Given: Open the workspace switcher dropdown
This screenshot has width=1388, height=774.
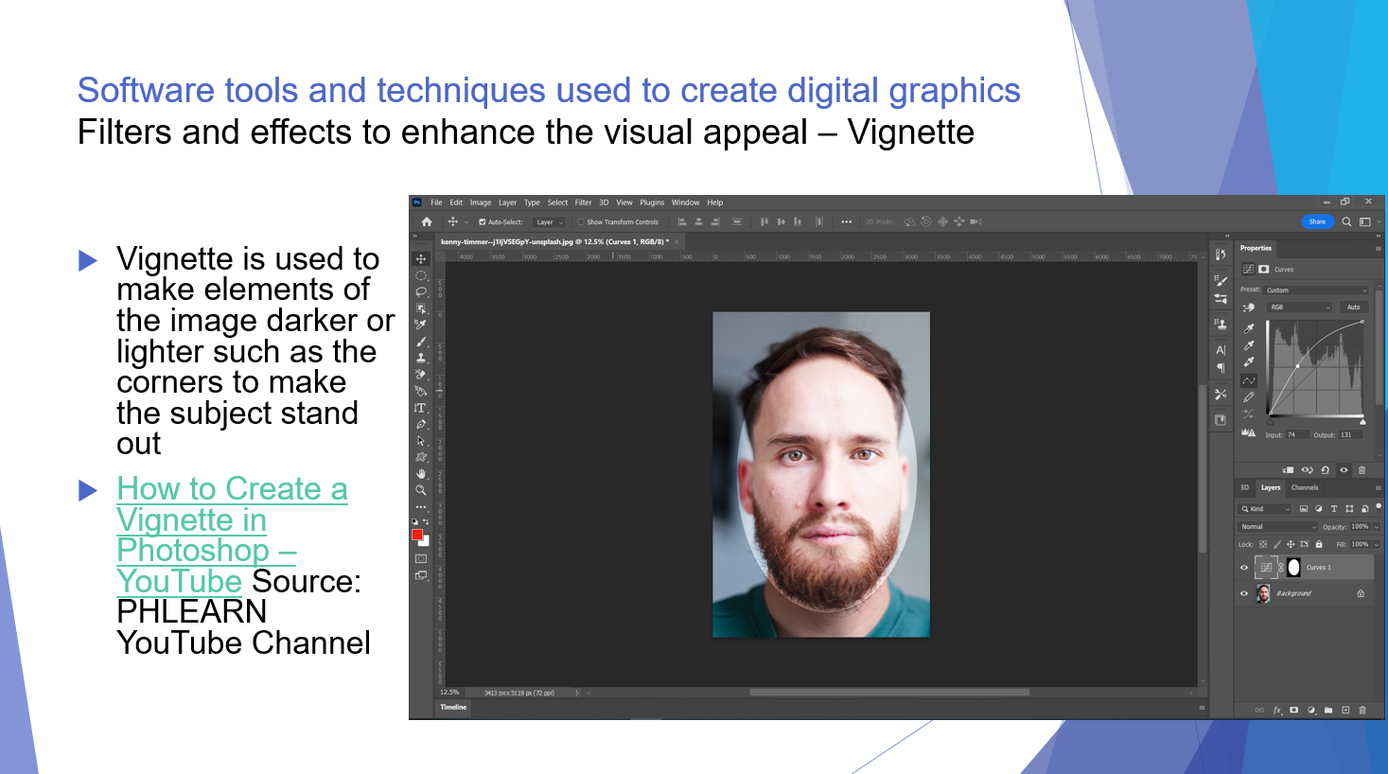Looking at the screenshot, I should coord(1368,221).
